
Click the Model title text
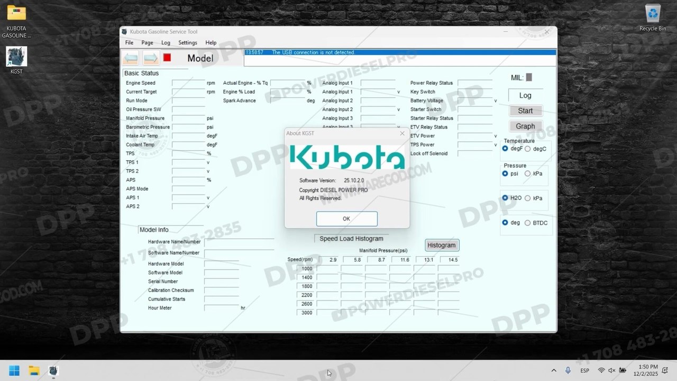pos(200,58)
